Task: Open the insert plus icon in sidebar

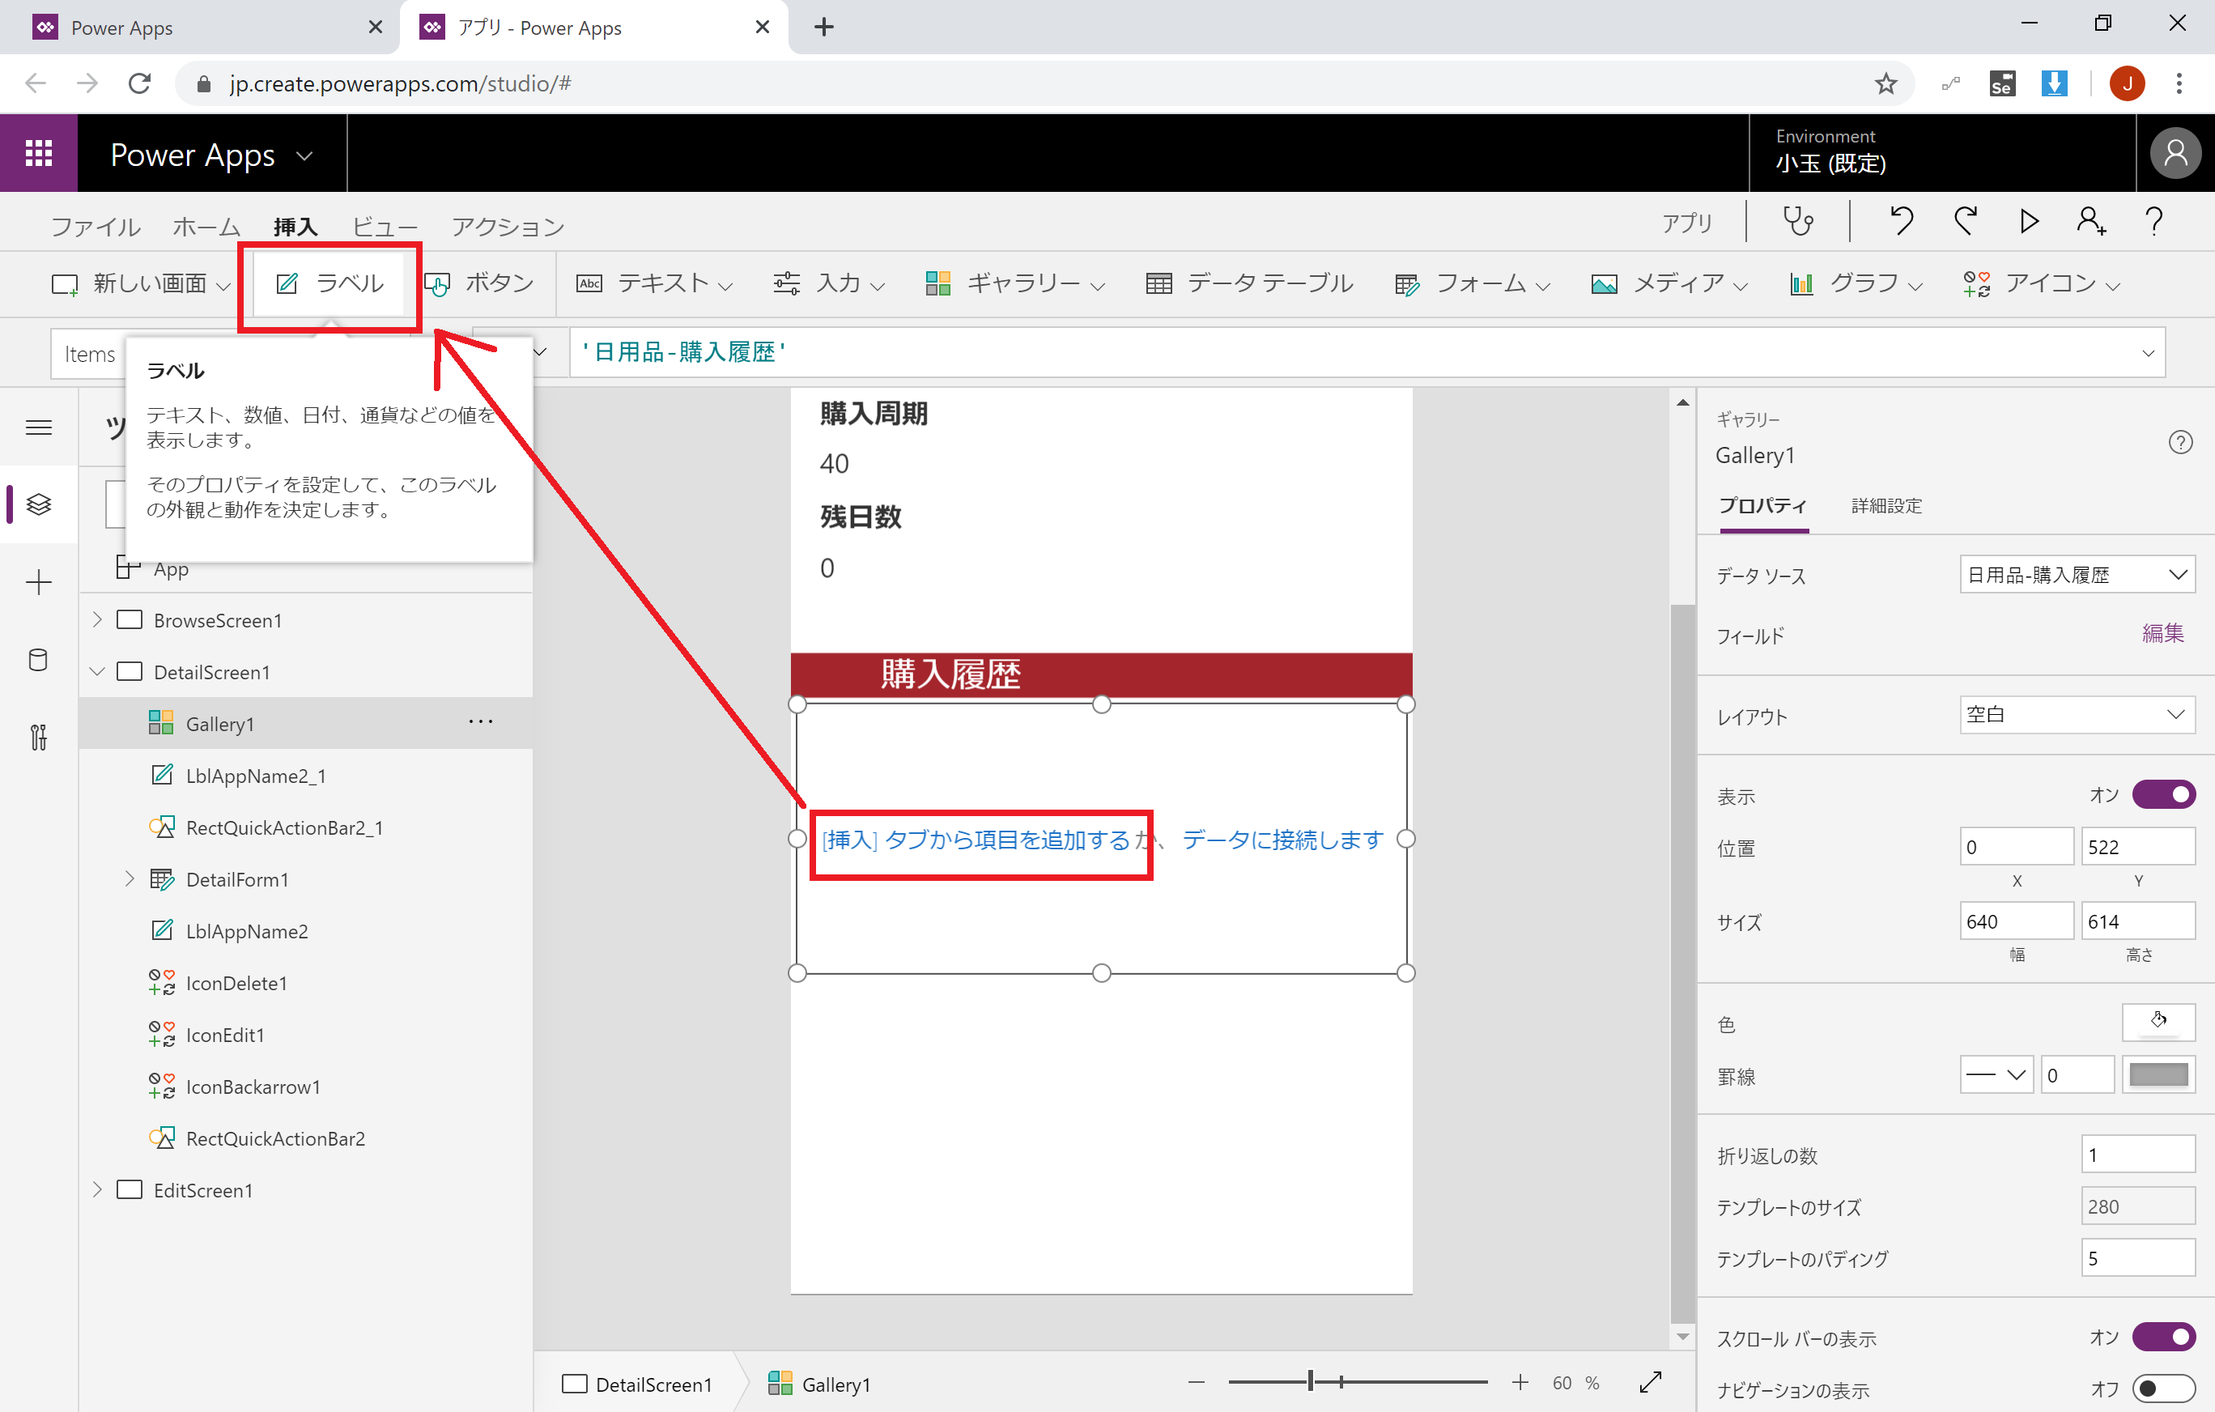Action: coord(39,582)
